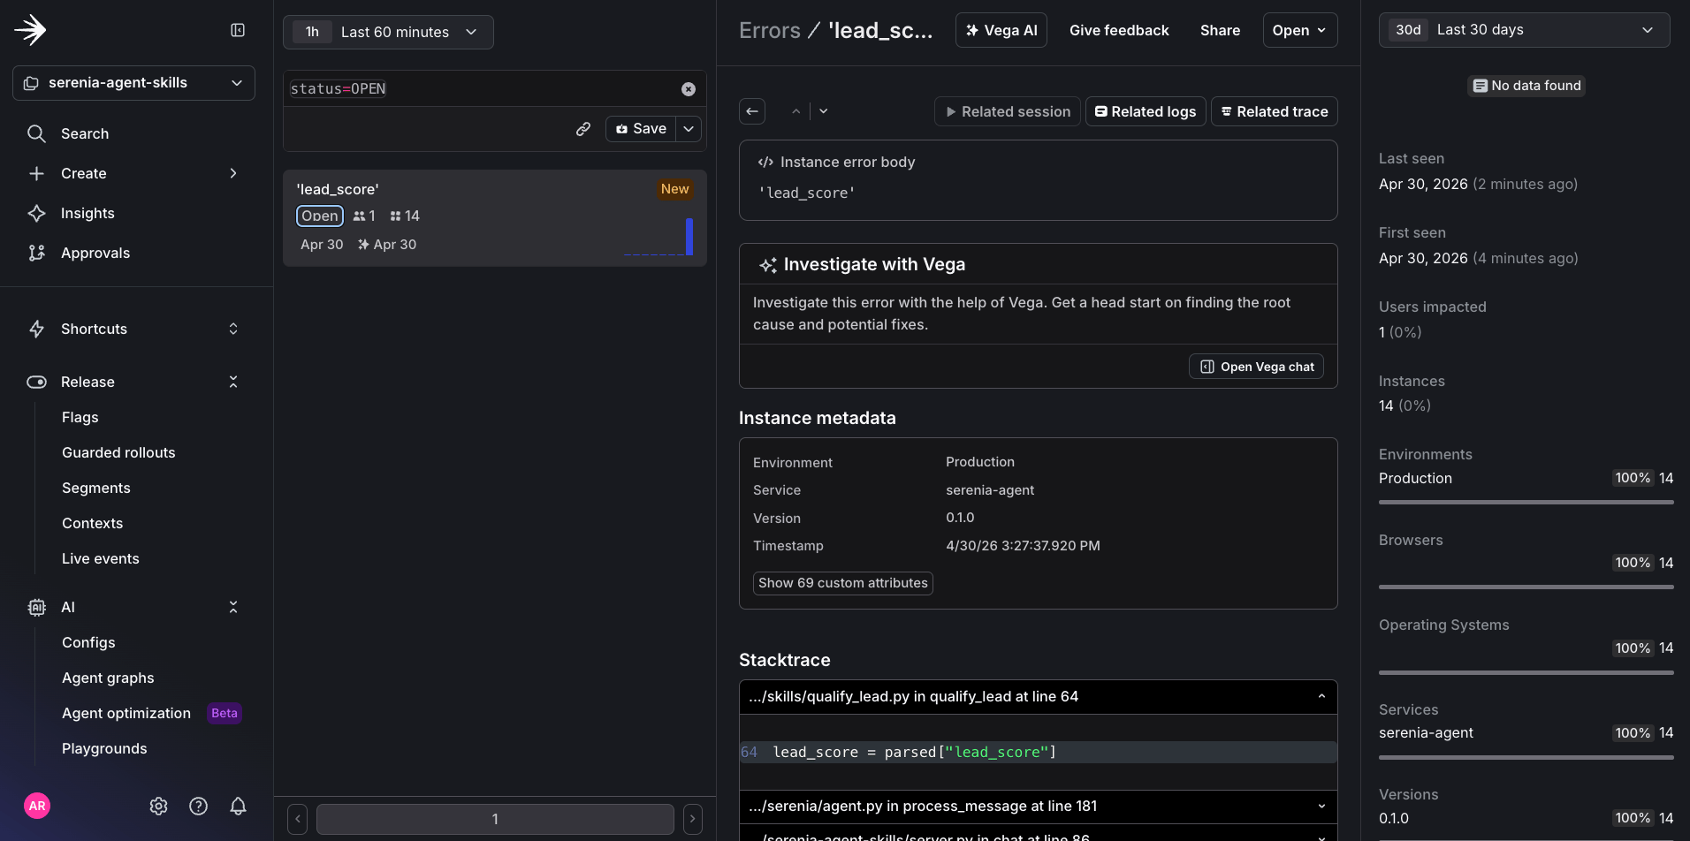The image size is (1690, 841).
Task: Open Related logs
Action: pos(1146,111)
